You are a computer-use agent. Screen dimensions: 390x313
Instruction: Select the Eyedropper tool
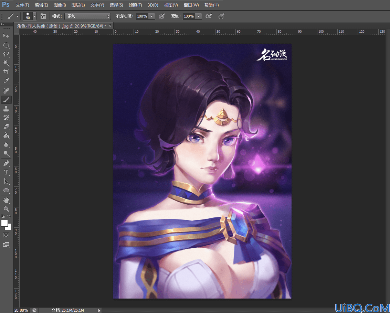(x=6, y=81)
